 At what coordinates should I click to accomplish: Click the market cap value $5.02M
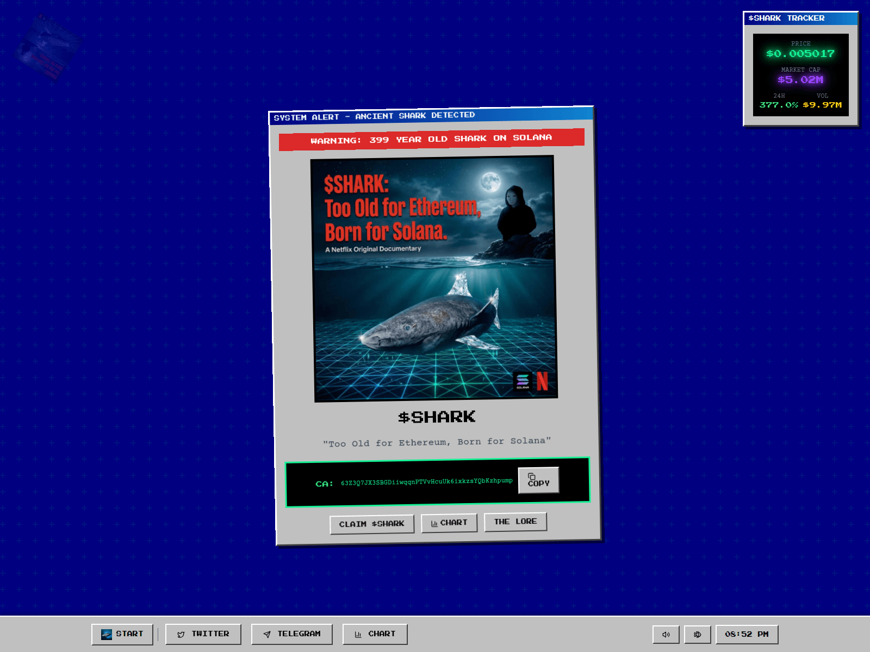(x=800, y=79)
